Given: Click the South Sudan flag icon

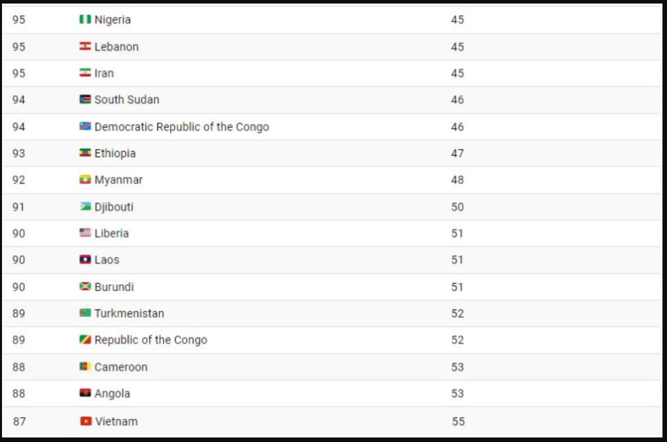Looking at the screenshot, I should pyautogui.click(x=85, y=100).
